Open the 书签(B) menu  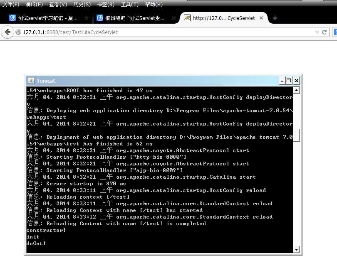tap(106, 4)
